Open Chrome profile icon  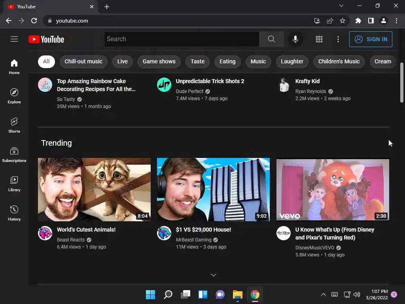(384, 21)
